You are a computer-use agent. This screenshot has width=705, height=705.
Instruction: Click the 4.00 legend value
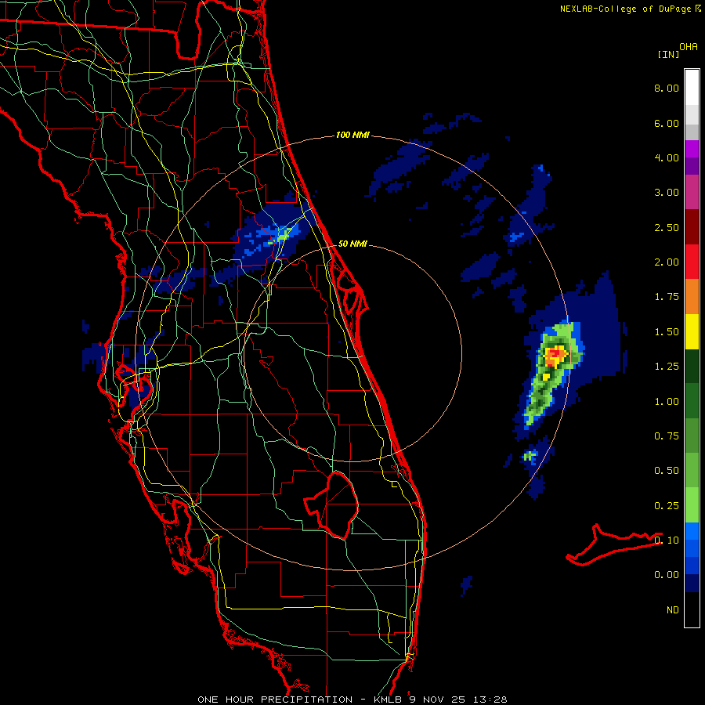coord(667,157)
